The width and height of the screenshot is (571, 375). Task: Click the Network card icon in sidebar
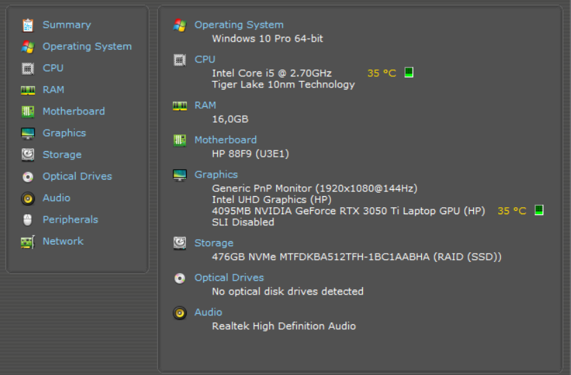coord(28,242)
